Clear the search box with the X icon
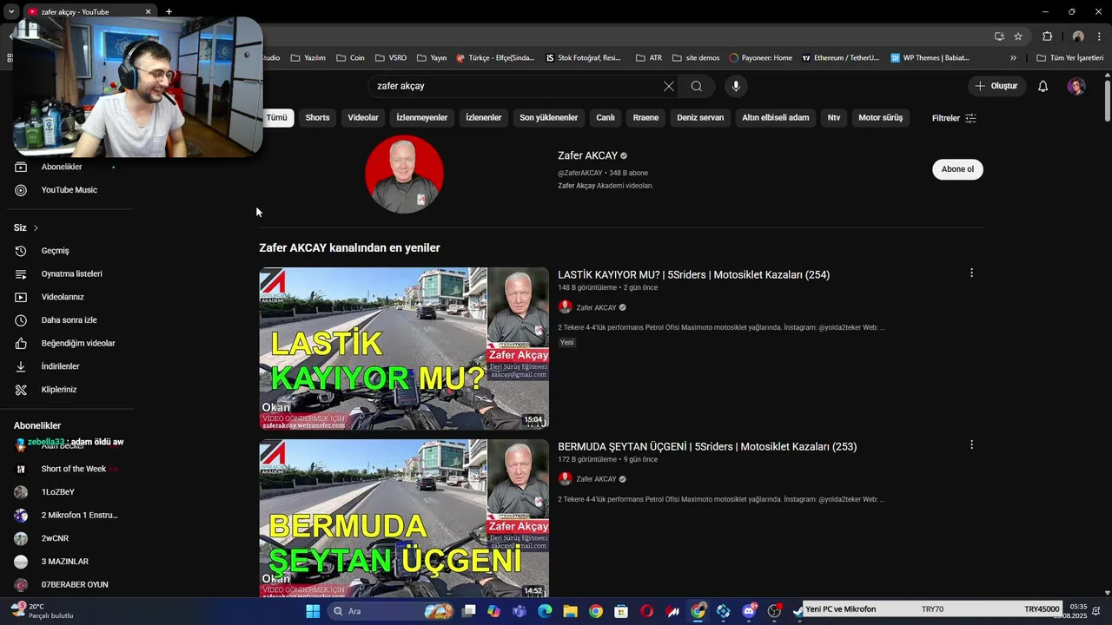Viewport: 1112px width, 625px height. coord(668,86)
